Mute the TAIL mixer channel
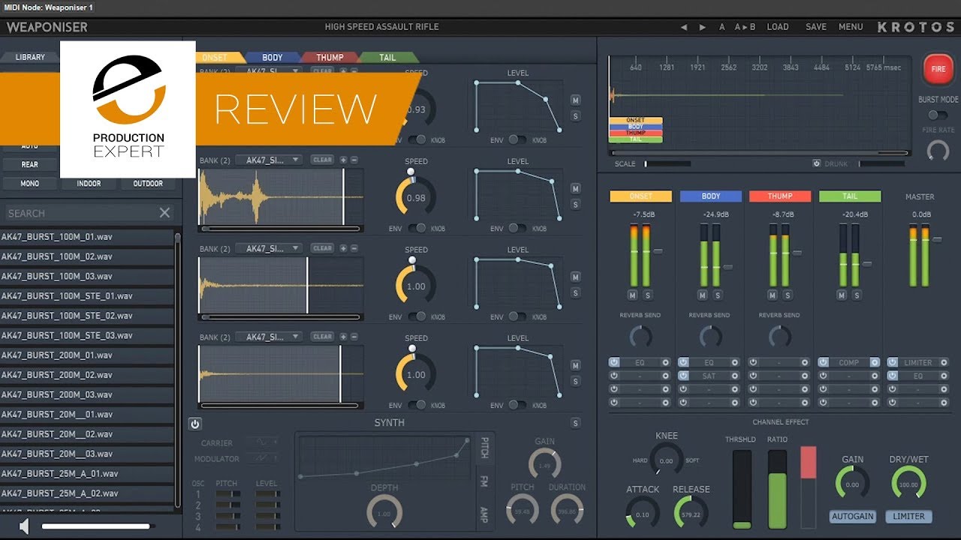Viewport: 961px width, 540px height. (842, 295)
